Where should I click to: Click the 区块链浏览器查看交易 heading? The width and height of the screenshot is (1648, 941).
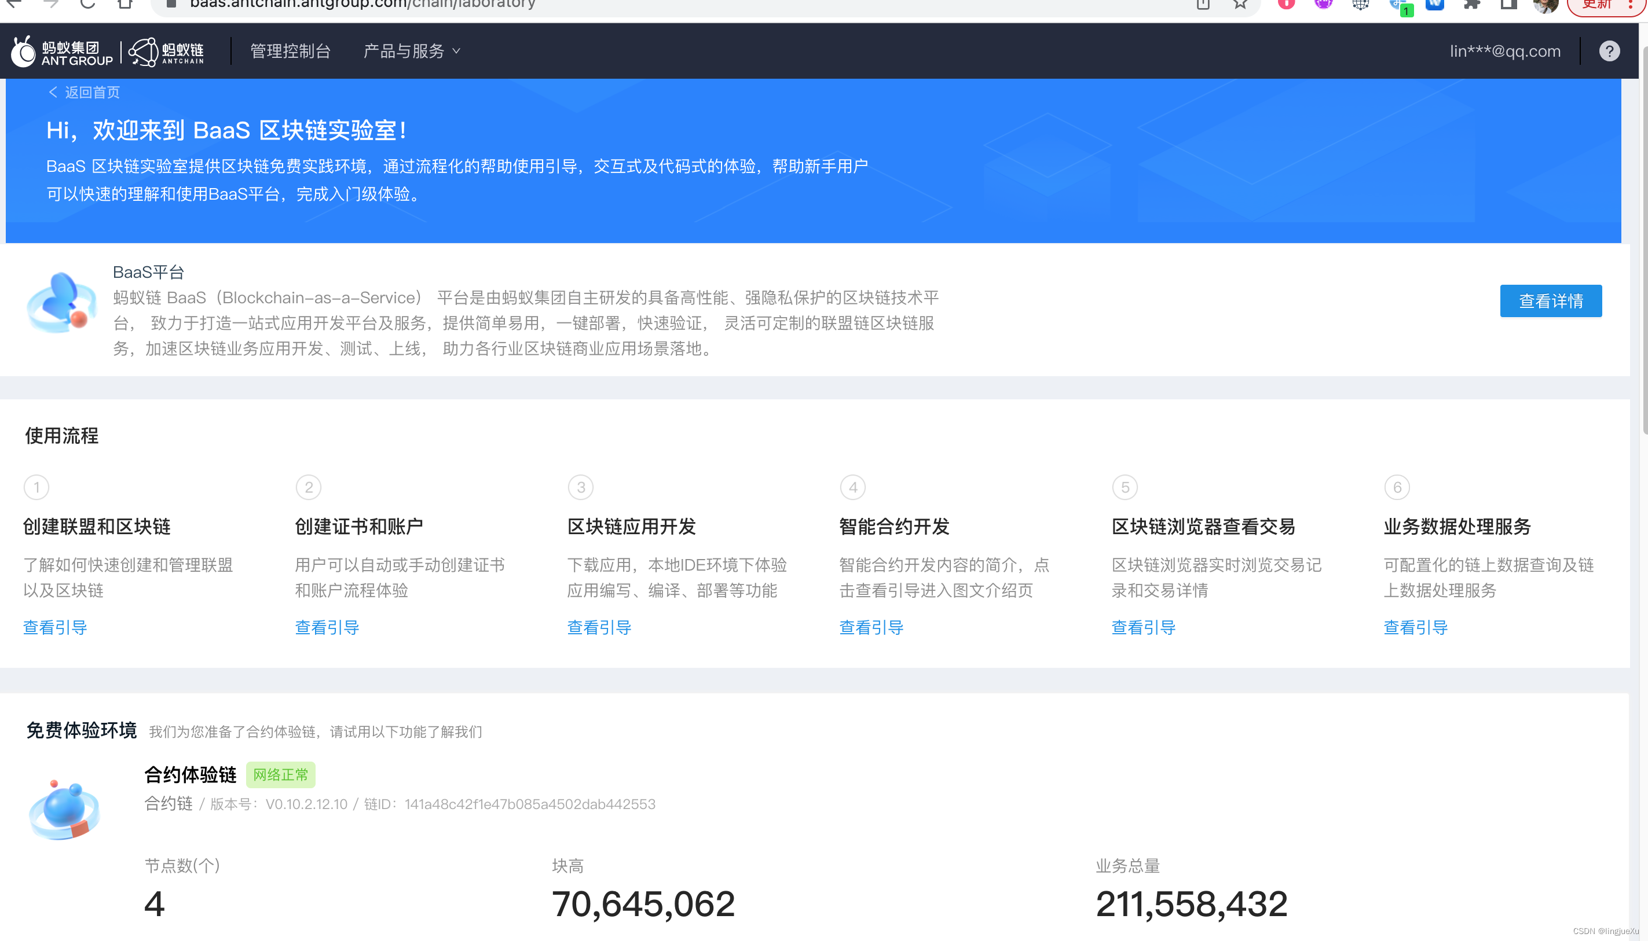[x=1204, y=527]
